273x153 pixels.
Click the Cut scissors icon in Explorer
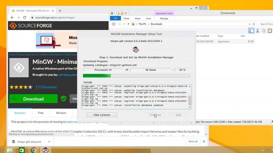click(x=258, y=31)
